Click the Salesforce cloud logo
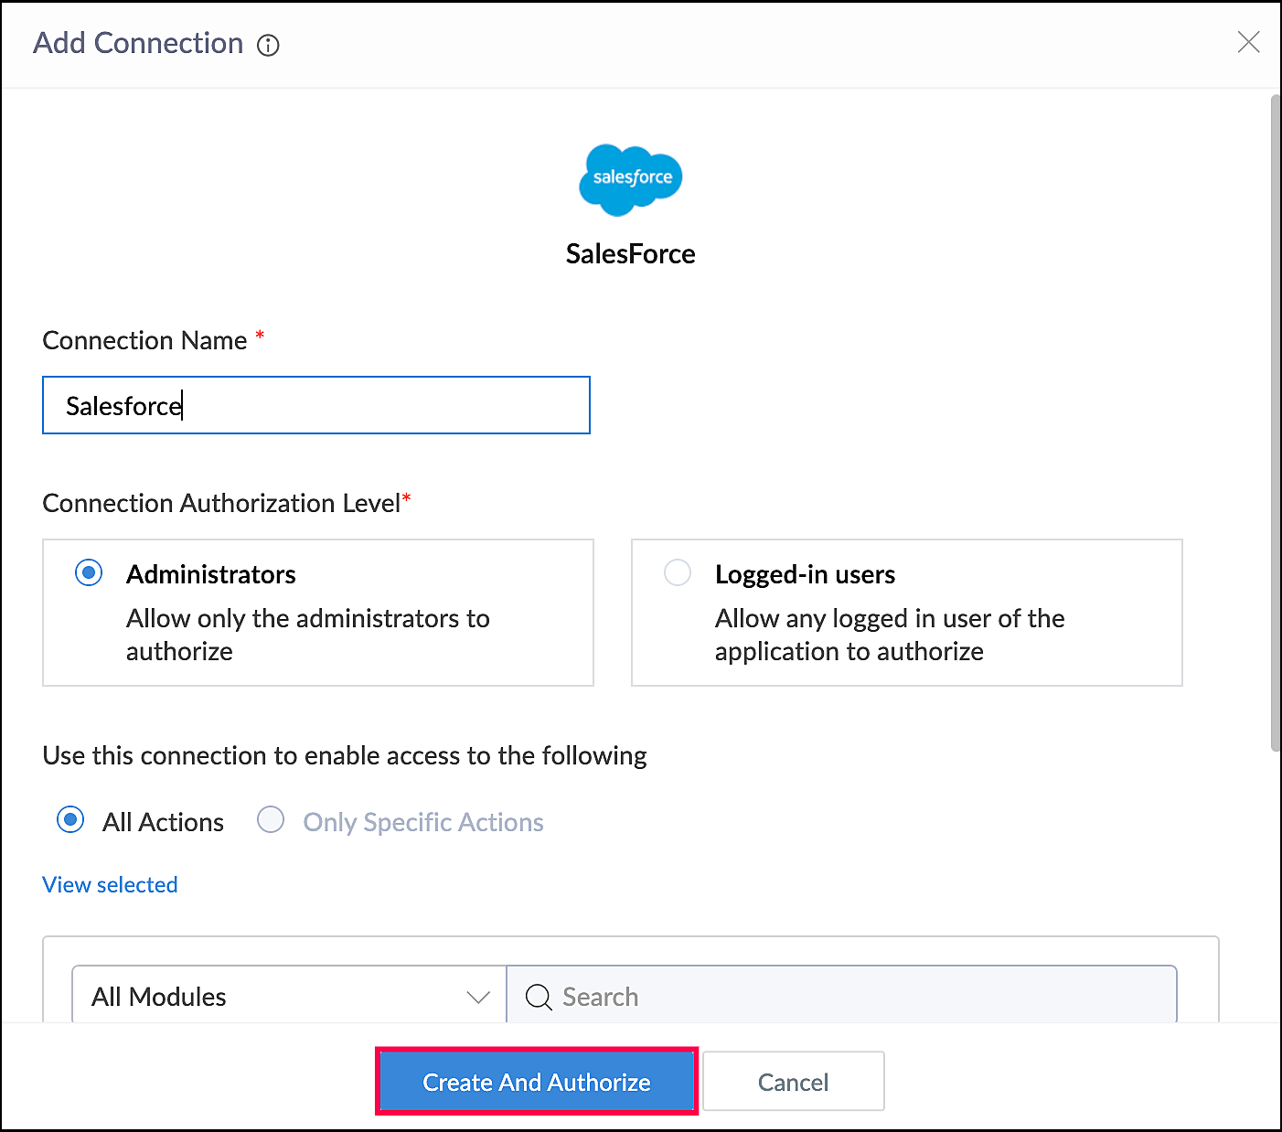This screenshot has height=1132, width=1282. pyautogui.click(x=631, y=179)
